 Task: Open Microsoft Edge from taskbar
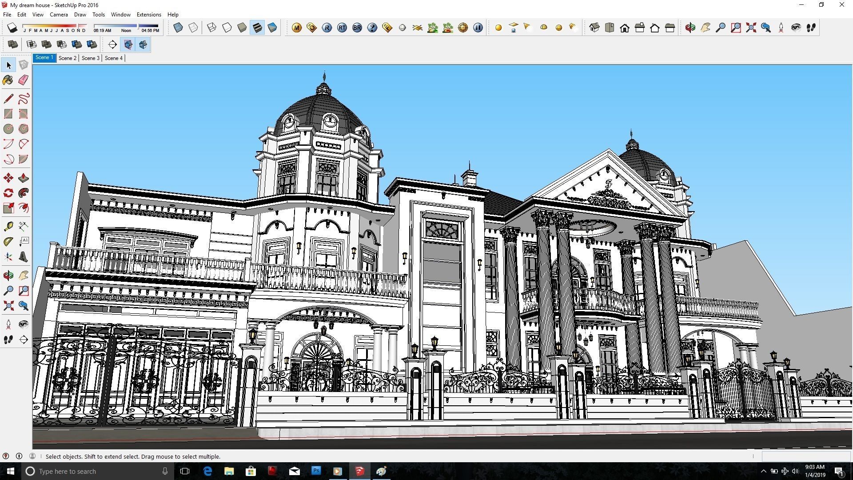(x=207, y=471)
